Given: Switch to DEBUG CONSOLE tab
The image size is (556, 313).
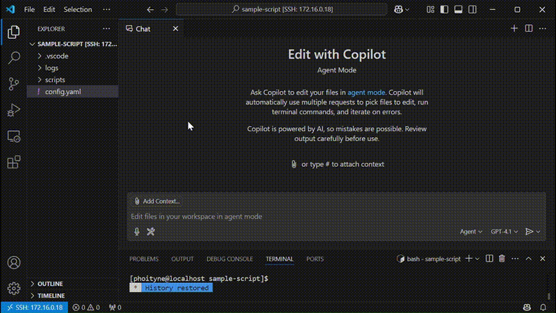Looking at the screenshot, I should pos(229,259).
